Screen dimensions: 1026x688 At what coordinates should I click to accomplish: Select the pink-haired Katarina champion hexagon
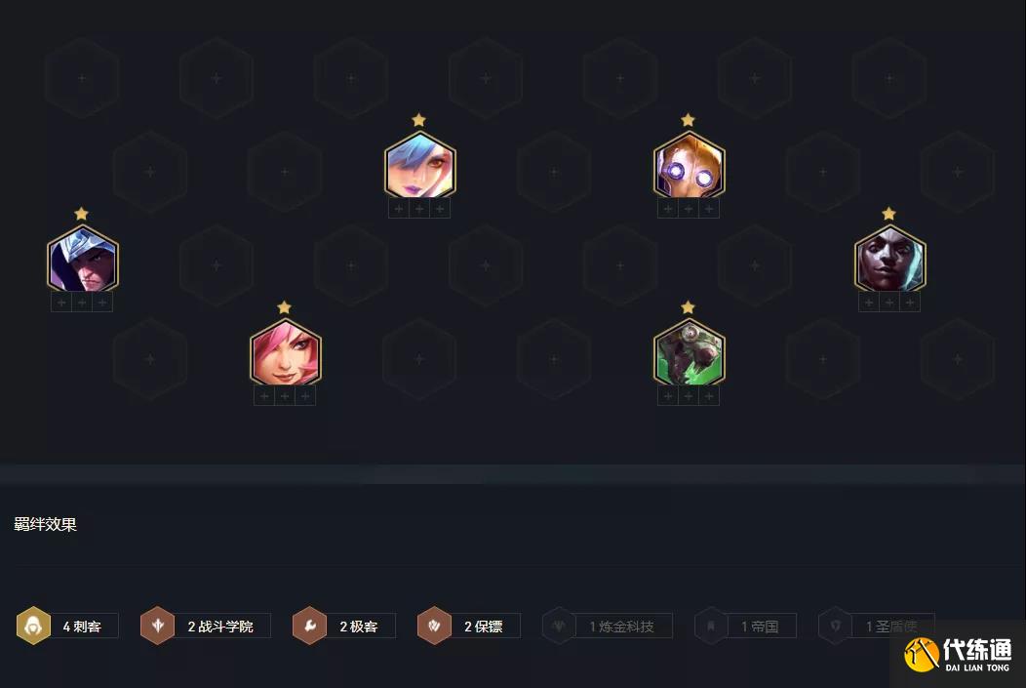tap(286, 352)
